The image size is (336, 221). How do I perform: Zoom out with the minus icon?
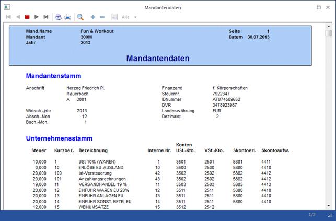(102, 17)
